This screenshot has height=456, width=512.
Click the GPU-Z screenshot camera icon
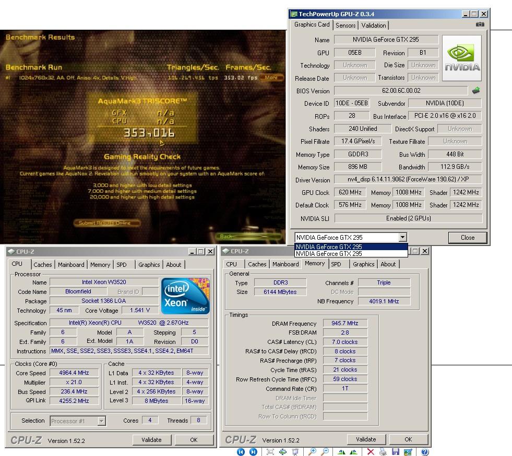480,24
